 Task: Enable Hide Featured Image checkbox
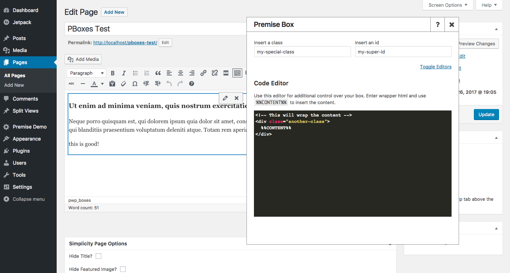point(123,269)
